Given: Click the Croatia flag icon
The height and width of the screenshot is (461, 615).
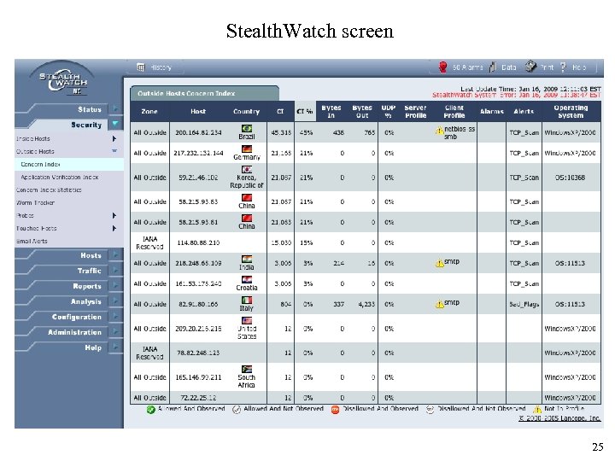Looking at the screenshot, I should (247, 279).
